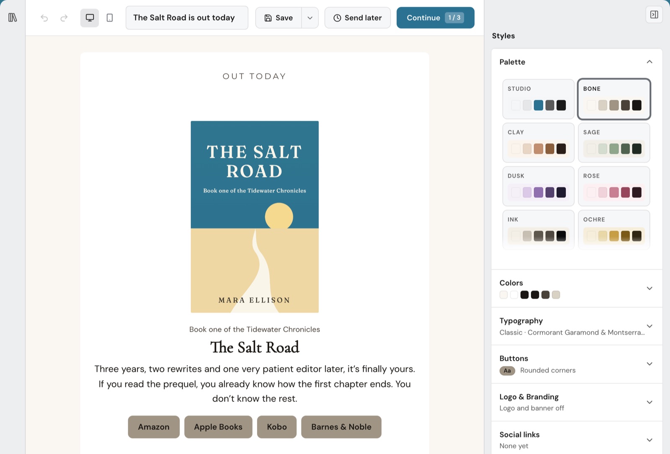Schedule with Send later button
Image resolution: width=670 pixels, height=454 pixels.
pyautogui.click(x=358, y=18)
